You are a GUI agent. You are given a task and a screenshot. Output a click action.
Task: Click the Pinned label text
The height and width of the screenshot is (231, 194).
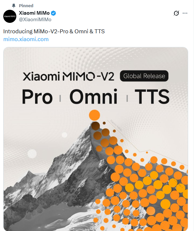(x=26, y=6)
